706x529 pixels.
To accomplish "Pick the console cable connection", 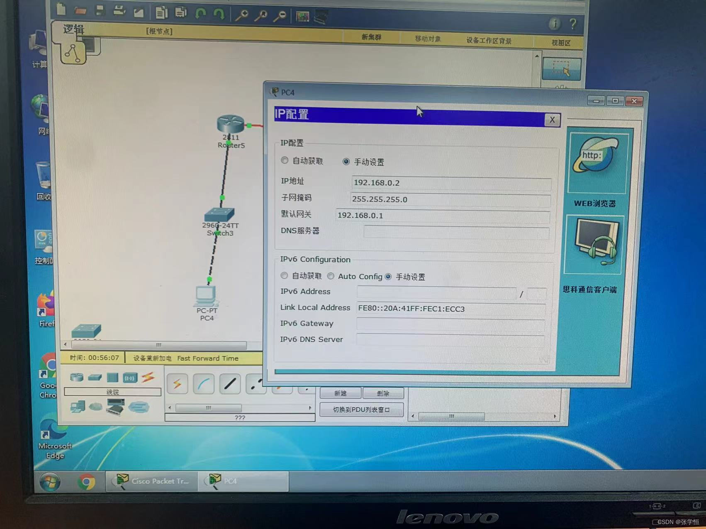I will [204, 384].
